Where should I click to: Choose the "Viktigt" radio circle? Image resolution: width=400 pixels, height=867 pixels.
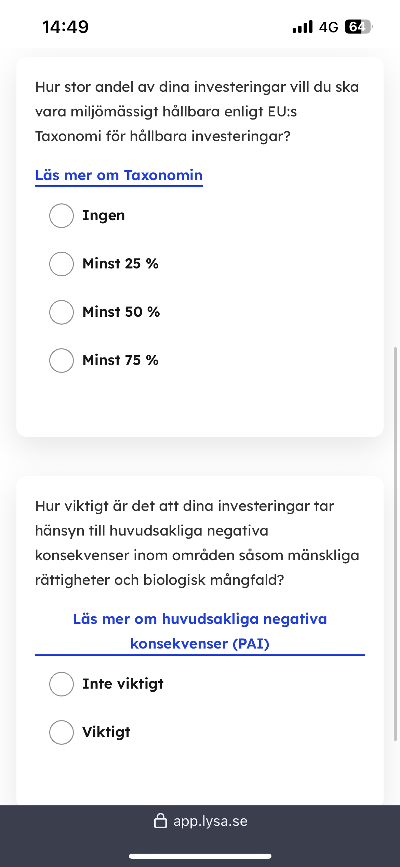coord(62,732)
